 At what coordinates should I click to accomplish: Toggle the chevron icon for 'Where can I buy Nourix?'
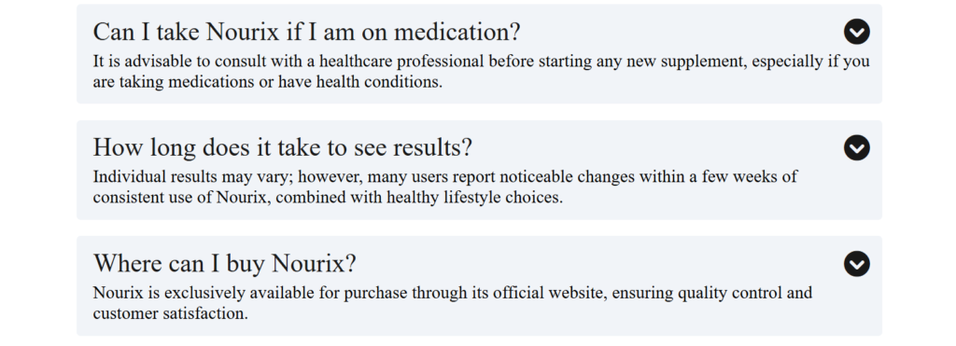click(x=857, y=264)
